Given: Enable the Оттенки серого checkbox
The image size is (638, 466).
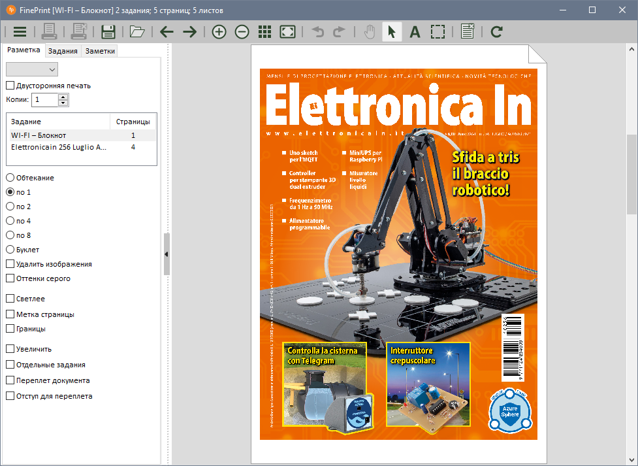Looking at the screenshot, I should [x=10, y=278].
